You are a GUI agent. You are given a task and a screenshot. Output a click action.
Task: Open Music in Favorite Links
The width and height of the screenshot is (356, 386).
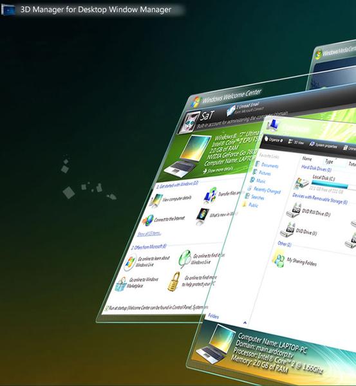click(258, 180)
